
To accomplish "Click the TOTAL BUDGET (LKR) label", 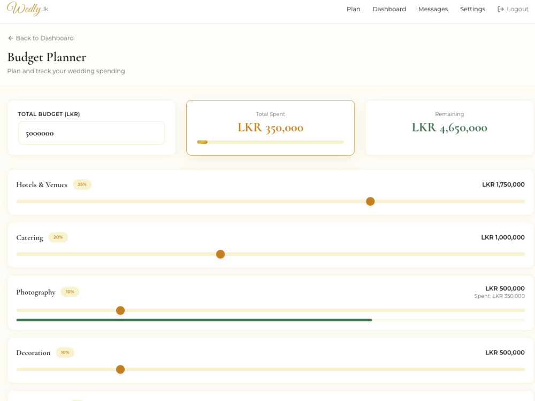I will pyautogui.click(x=49, y=114).
